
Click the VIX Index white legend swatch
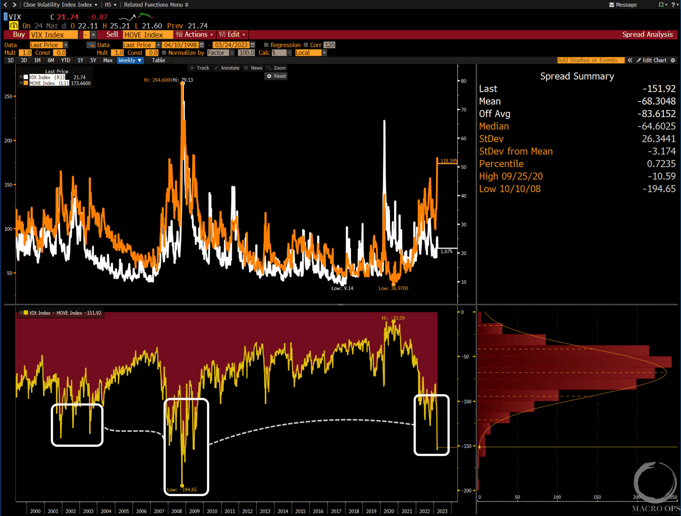tap(26, 77)
